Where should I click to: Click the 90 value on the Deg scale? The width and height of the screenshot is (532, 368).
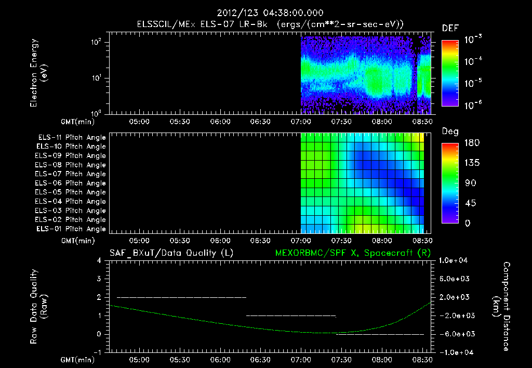(470, 183)
